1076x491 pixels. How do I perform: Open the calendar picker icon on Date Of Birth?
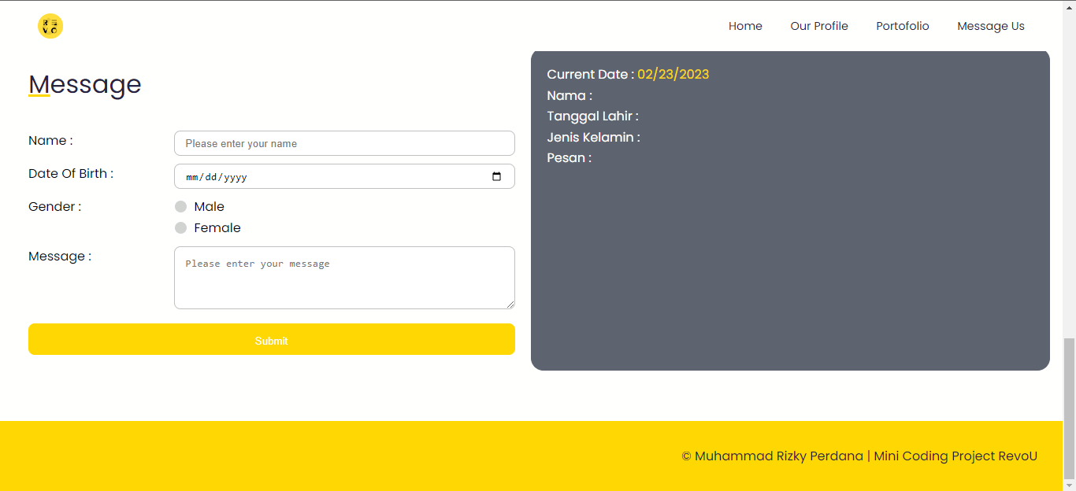[496, 176]
